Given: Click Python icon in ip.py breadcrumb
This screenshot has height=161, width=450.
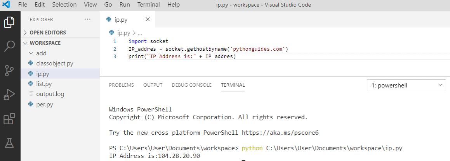Looking at the screenshot, I should click(x=111, y=33).
